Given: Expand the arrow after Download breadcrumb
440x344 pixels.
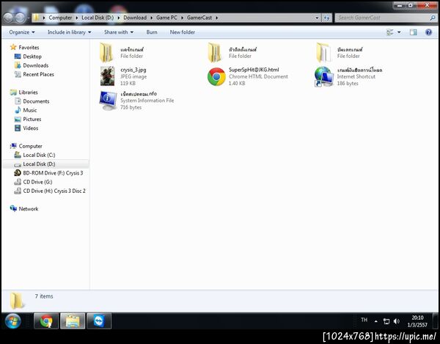Looking at the screenshot, I should click(152, 18).
